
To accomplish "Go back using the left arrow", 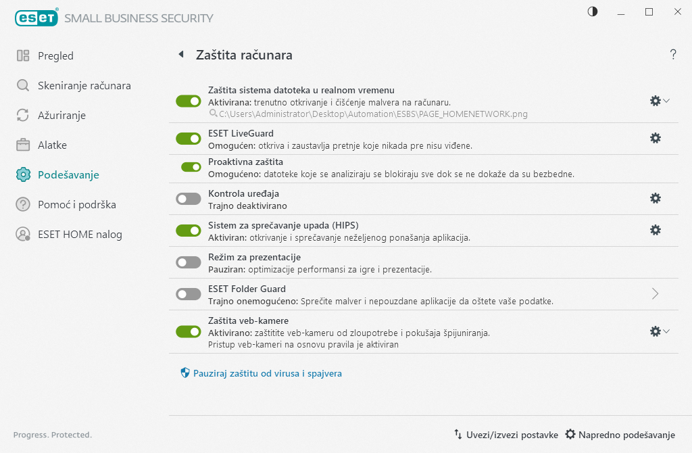I will pyautogui.click(x=180, y=55).
